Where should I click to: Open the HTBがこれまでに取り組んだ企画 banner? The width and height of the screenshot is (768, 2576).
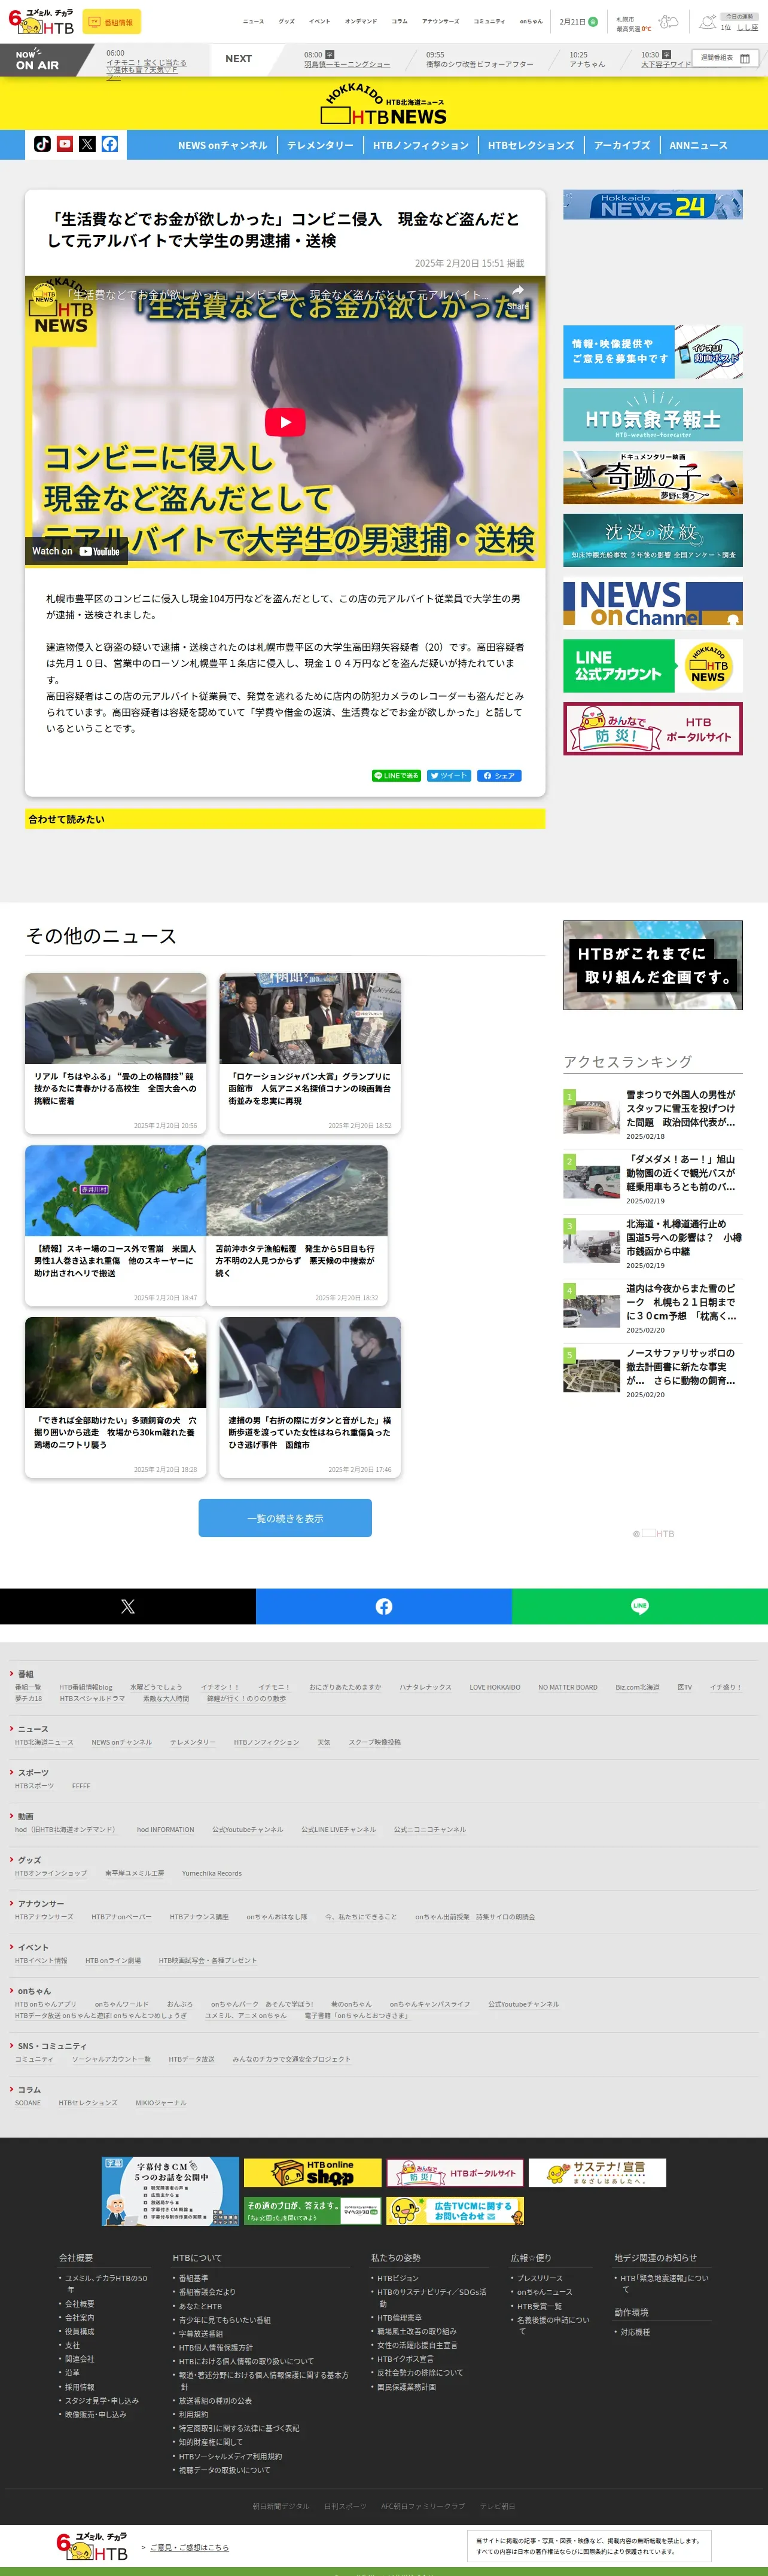point(653,965)
